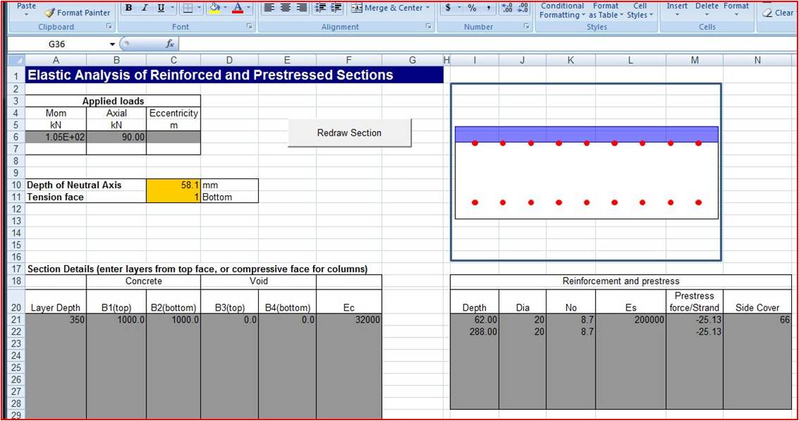
Task: Toggle underline formatting
Action: coord(161,8)
